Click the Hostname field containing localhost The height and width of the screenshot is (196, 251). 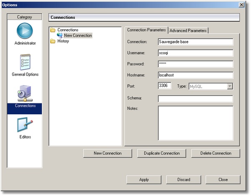(x=195, y=75)
